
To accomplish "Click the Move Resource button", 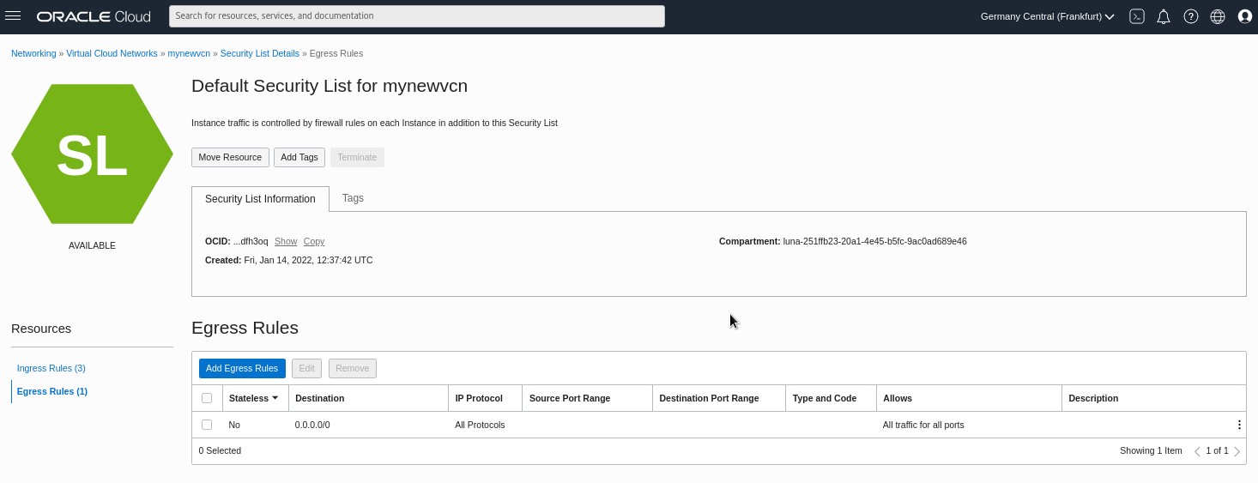I will [x=230, y=157].
